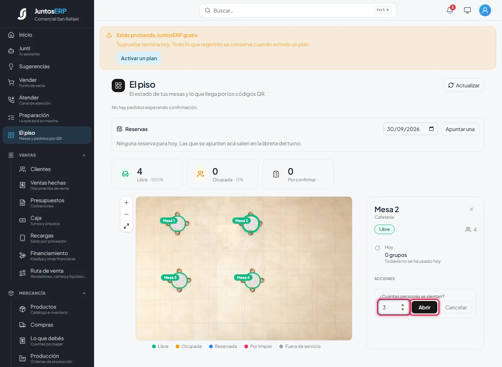Zoom out on the floor map
The width and height of the screenshot is (502, 367).
126,214
